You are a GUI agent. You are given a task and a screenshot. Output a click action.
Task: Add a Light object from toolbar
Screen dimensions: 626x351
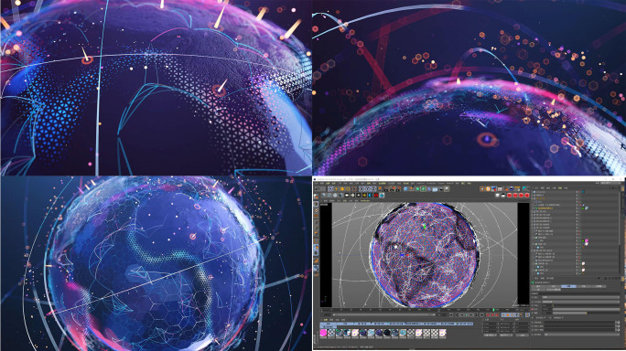pyautogui.click(x=447, y=188)
